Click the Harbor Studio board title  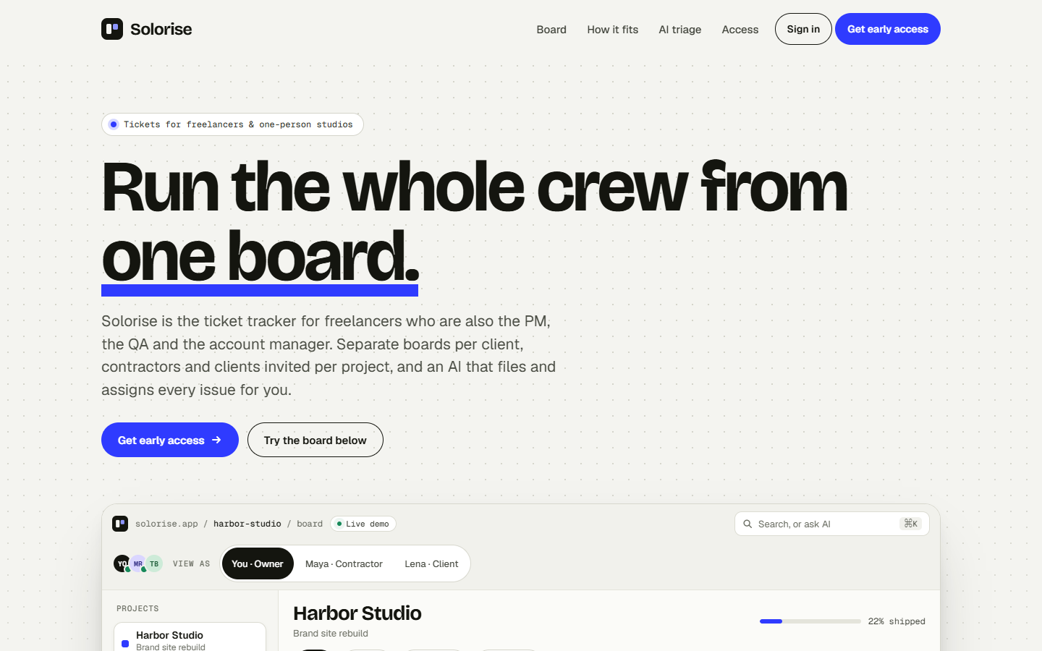(357, 613)
